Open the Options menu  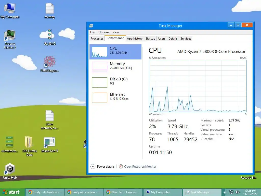(104, 32)
